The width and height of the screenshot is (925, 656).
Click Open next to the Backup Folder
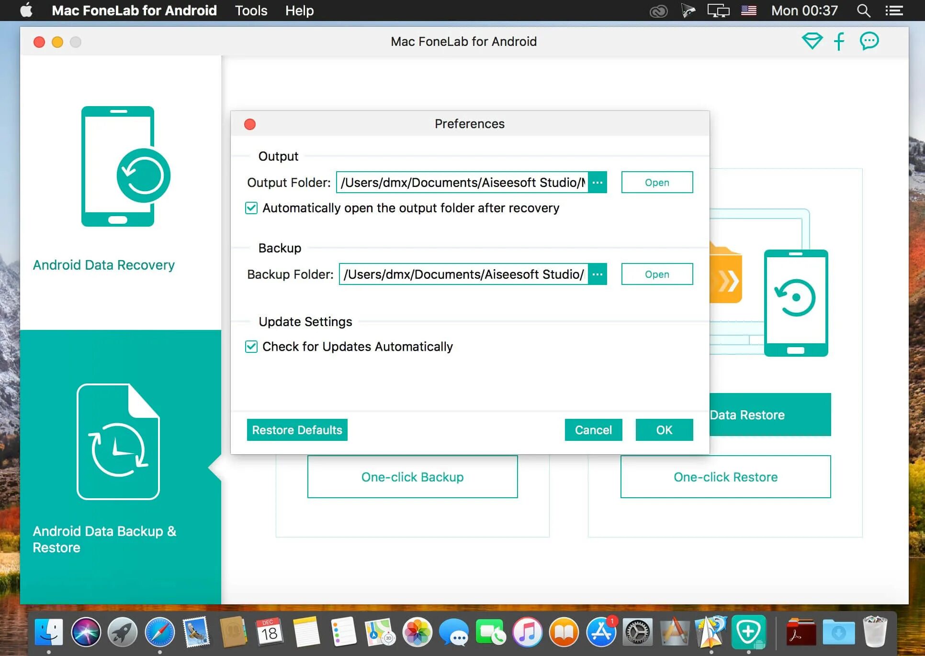[656, 274]
